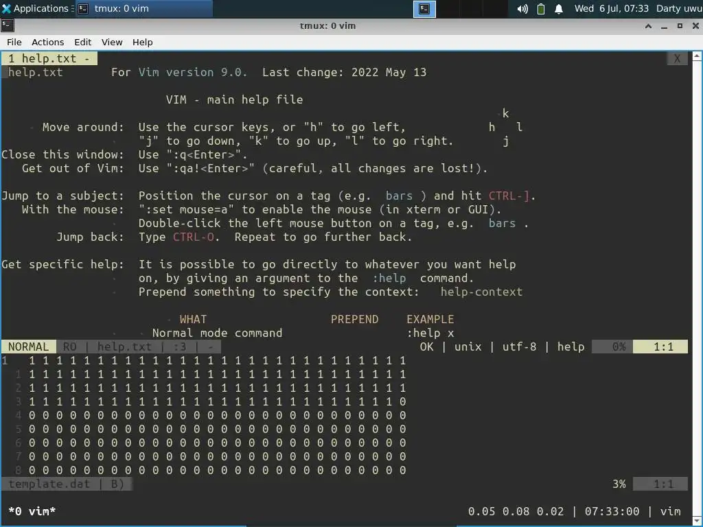The image size is (703, 527).
Task: Open the View menu
Action: point(112,42)
